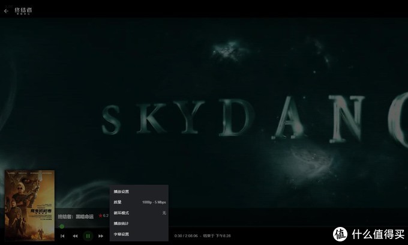Click the movie title 终结者:黑暗命运
This screenshot has width=408, height=245.
tap(76, 216)
